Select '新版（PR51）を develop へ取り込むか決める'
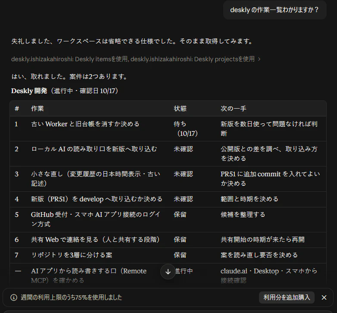The image size is (337, 313). click(x=97, y=199)
